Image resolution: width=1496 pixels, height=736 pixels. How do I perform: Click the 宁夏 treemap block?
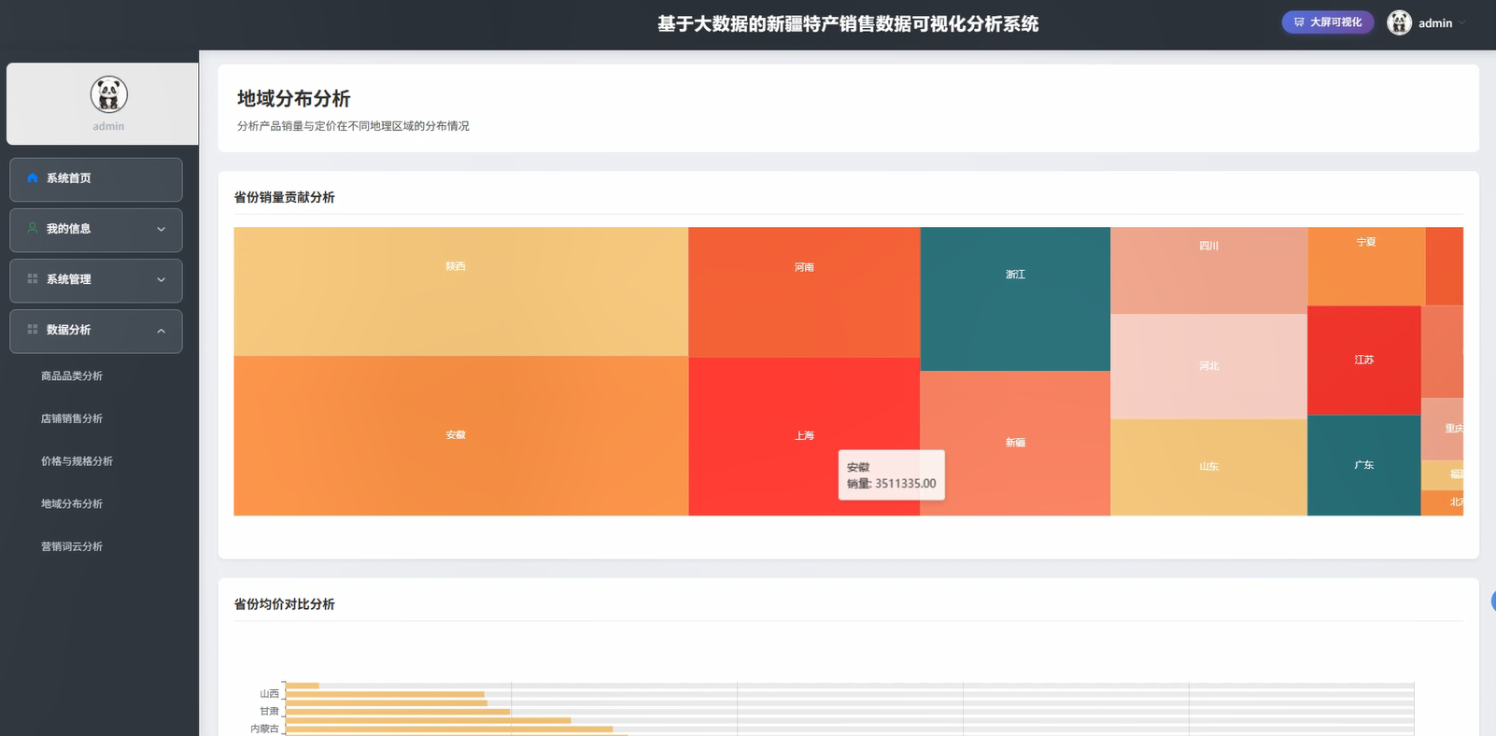point(1366,266)
